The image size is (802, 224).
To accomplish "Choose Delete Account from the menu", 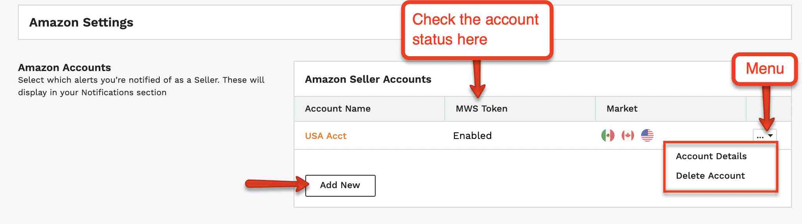I will click(710, 176).
